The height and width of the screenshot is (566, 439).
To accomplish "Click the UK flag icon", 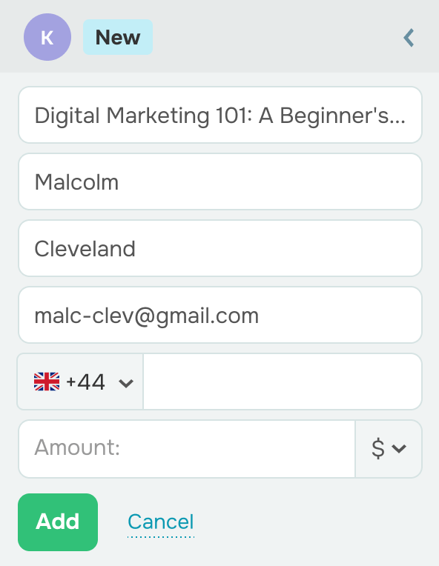I will point(47,382).
